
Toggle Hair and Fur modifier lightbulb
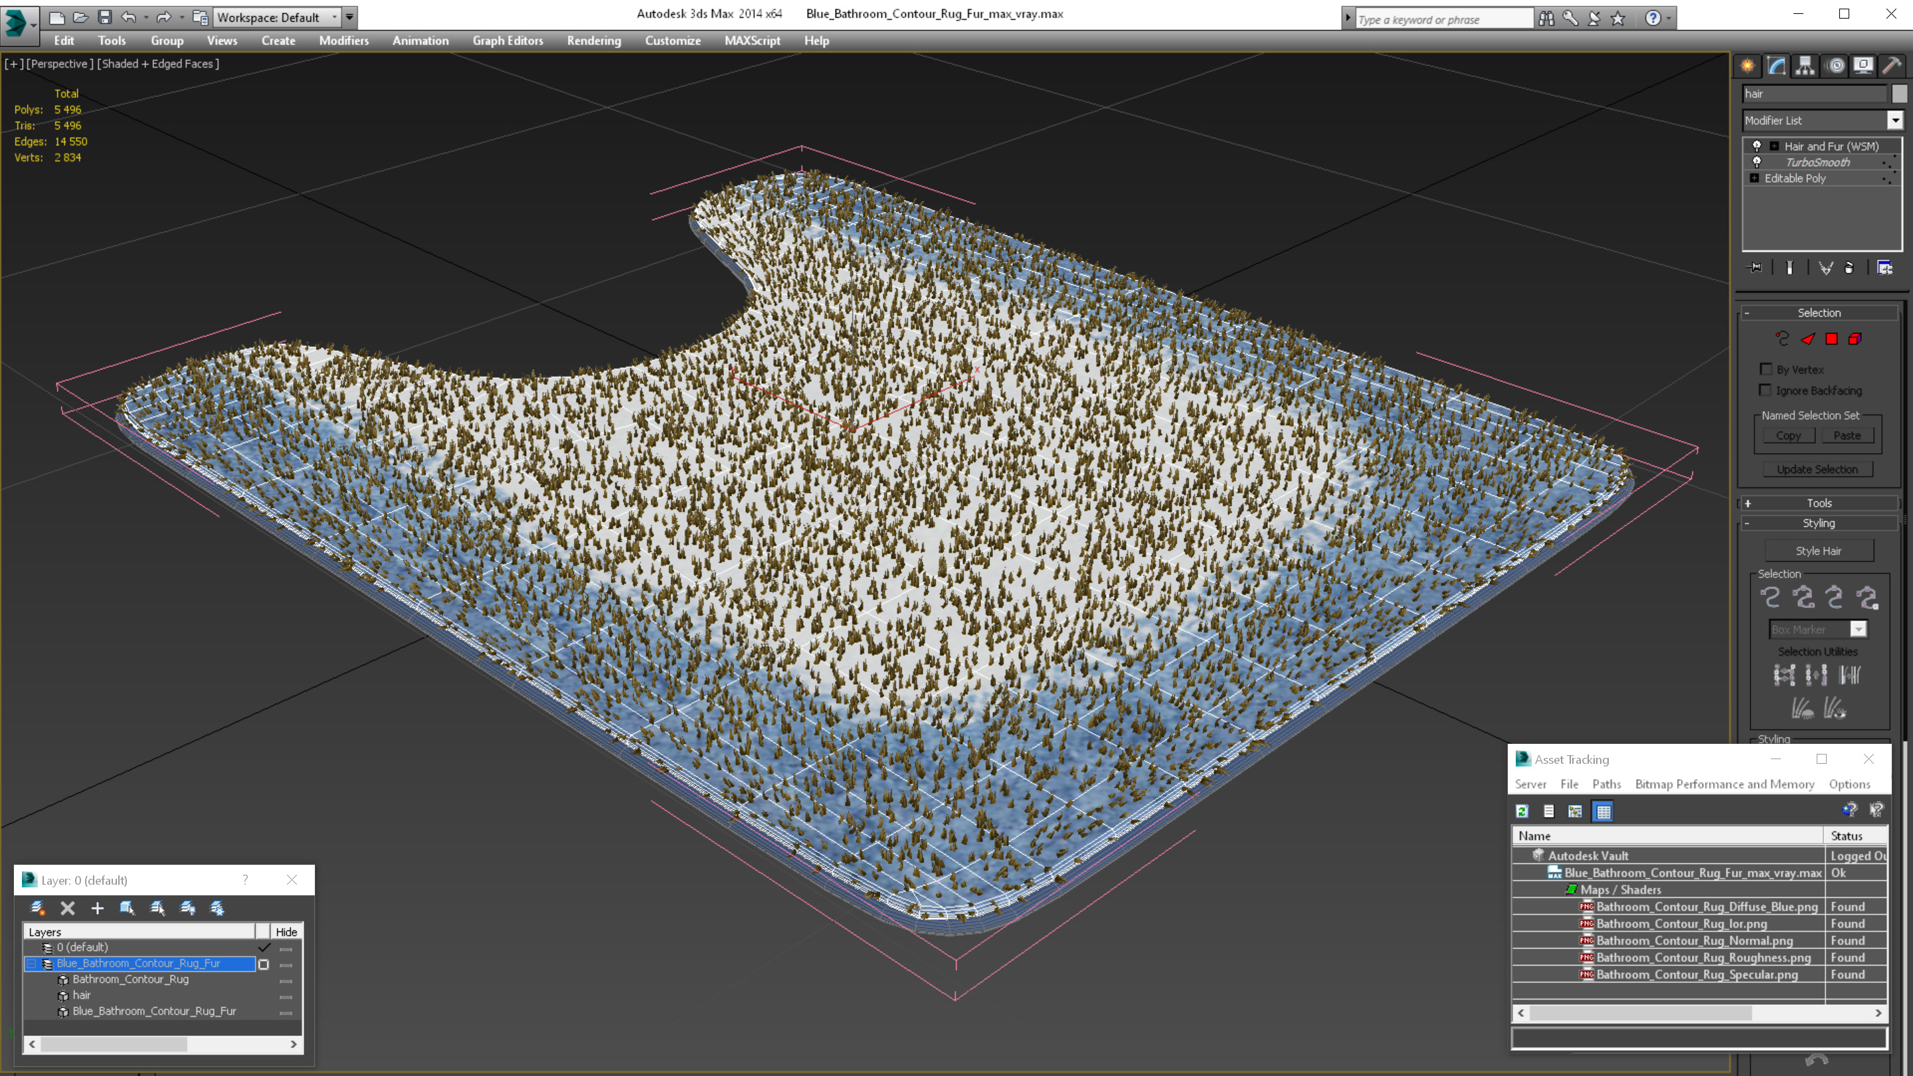point(1757,145)
